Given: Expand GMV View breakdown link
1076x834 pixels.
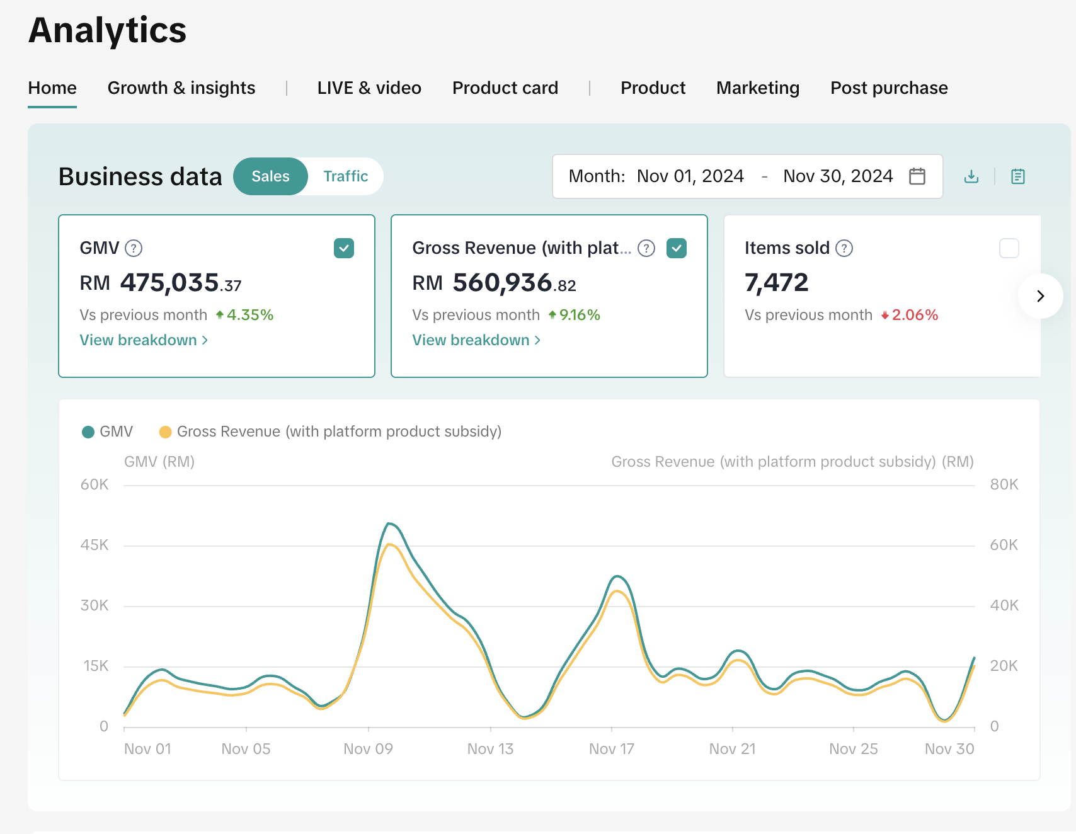Looking at the screenshot, I should (x=144, y=340).
